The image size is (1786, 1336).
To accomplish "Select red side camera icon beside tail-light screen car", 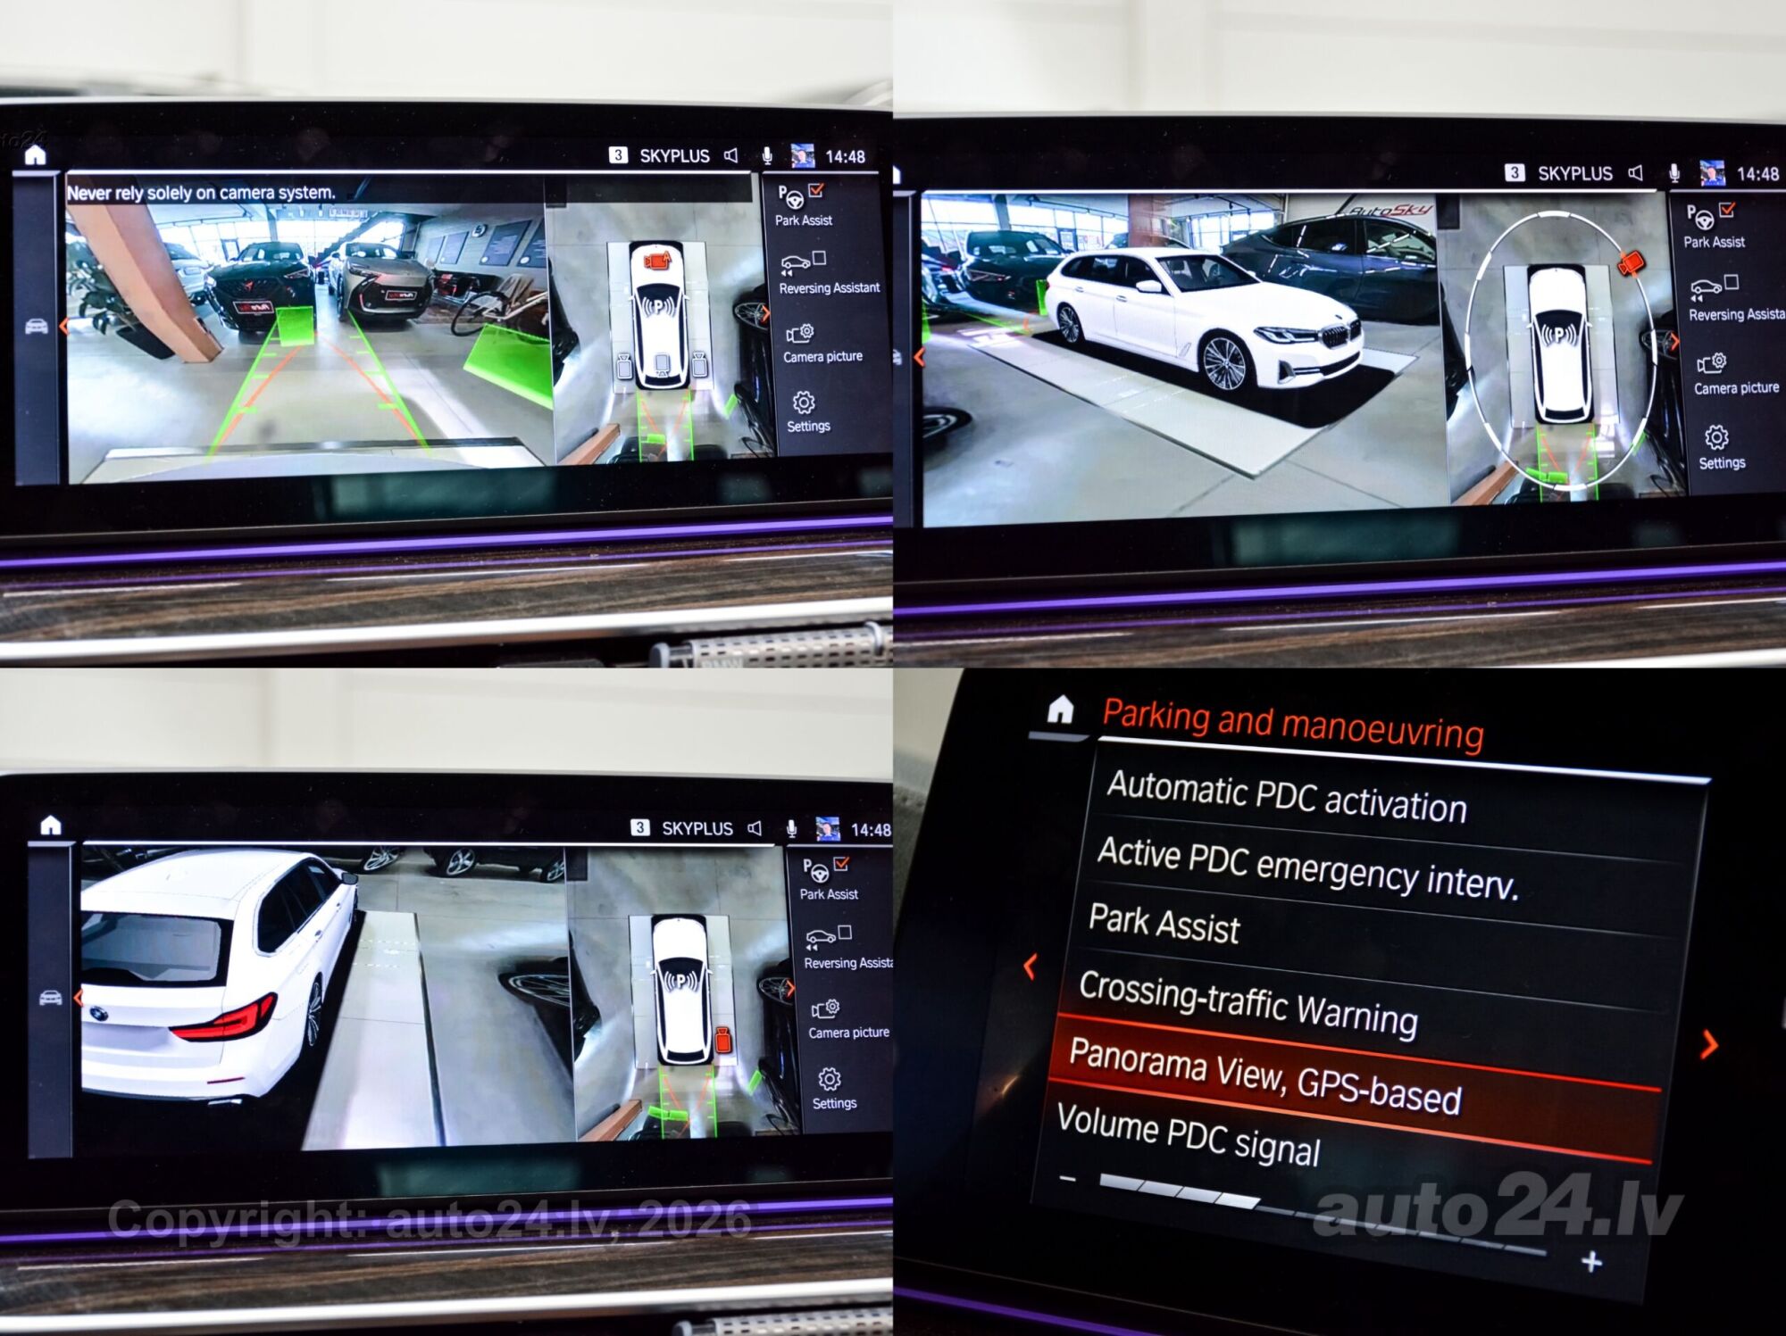I will (723, 1040).
